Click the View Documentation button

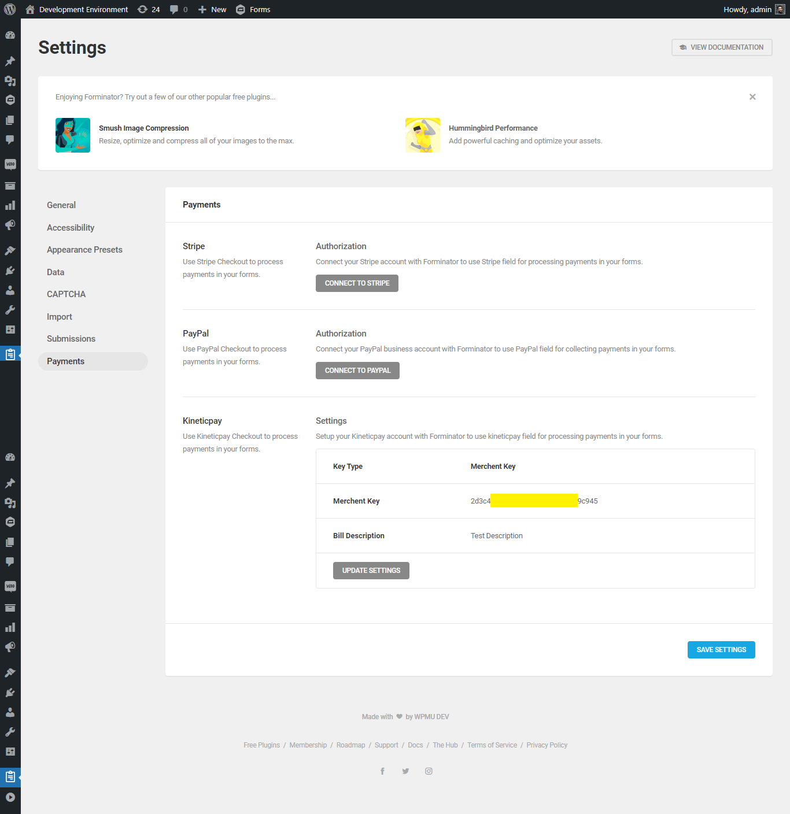coord(722,47)
